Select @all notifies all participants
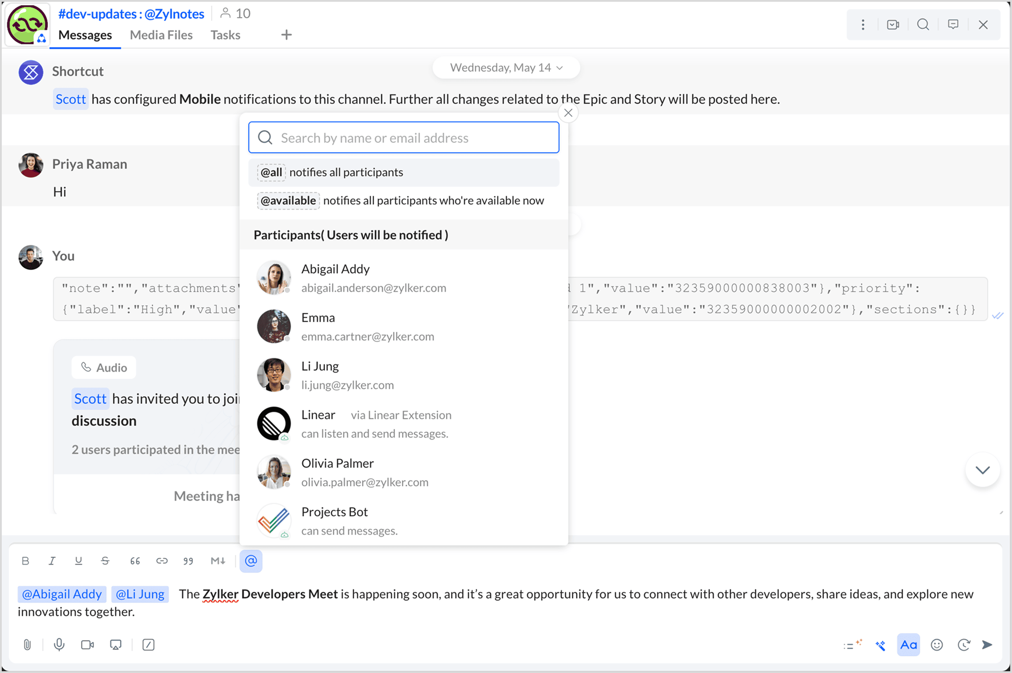Image resolution: width=1012 pixels, height=673 pixels. pyautogui.click(x=403, y=172)
